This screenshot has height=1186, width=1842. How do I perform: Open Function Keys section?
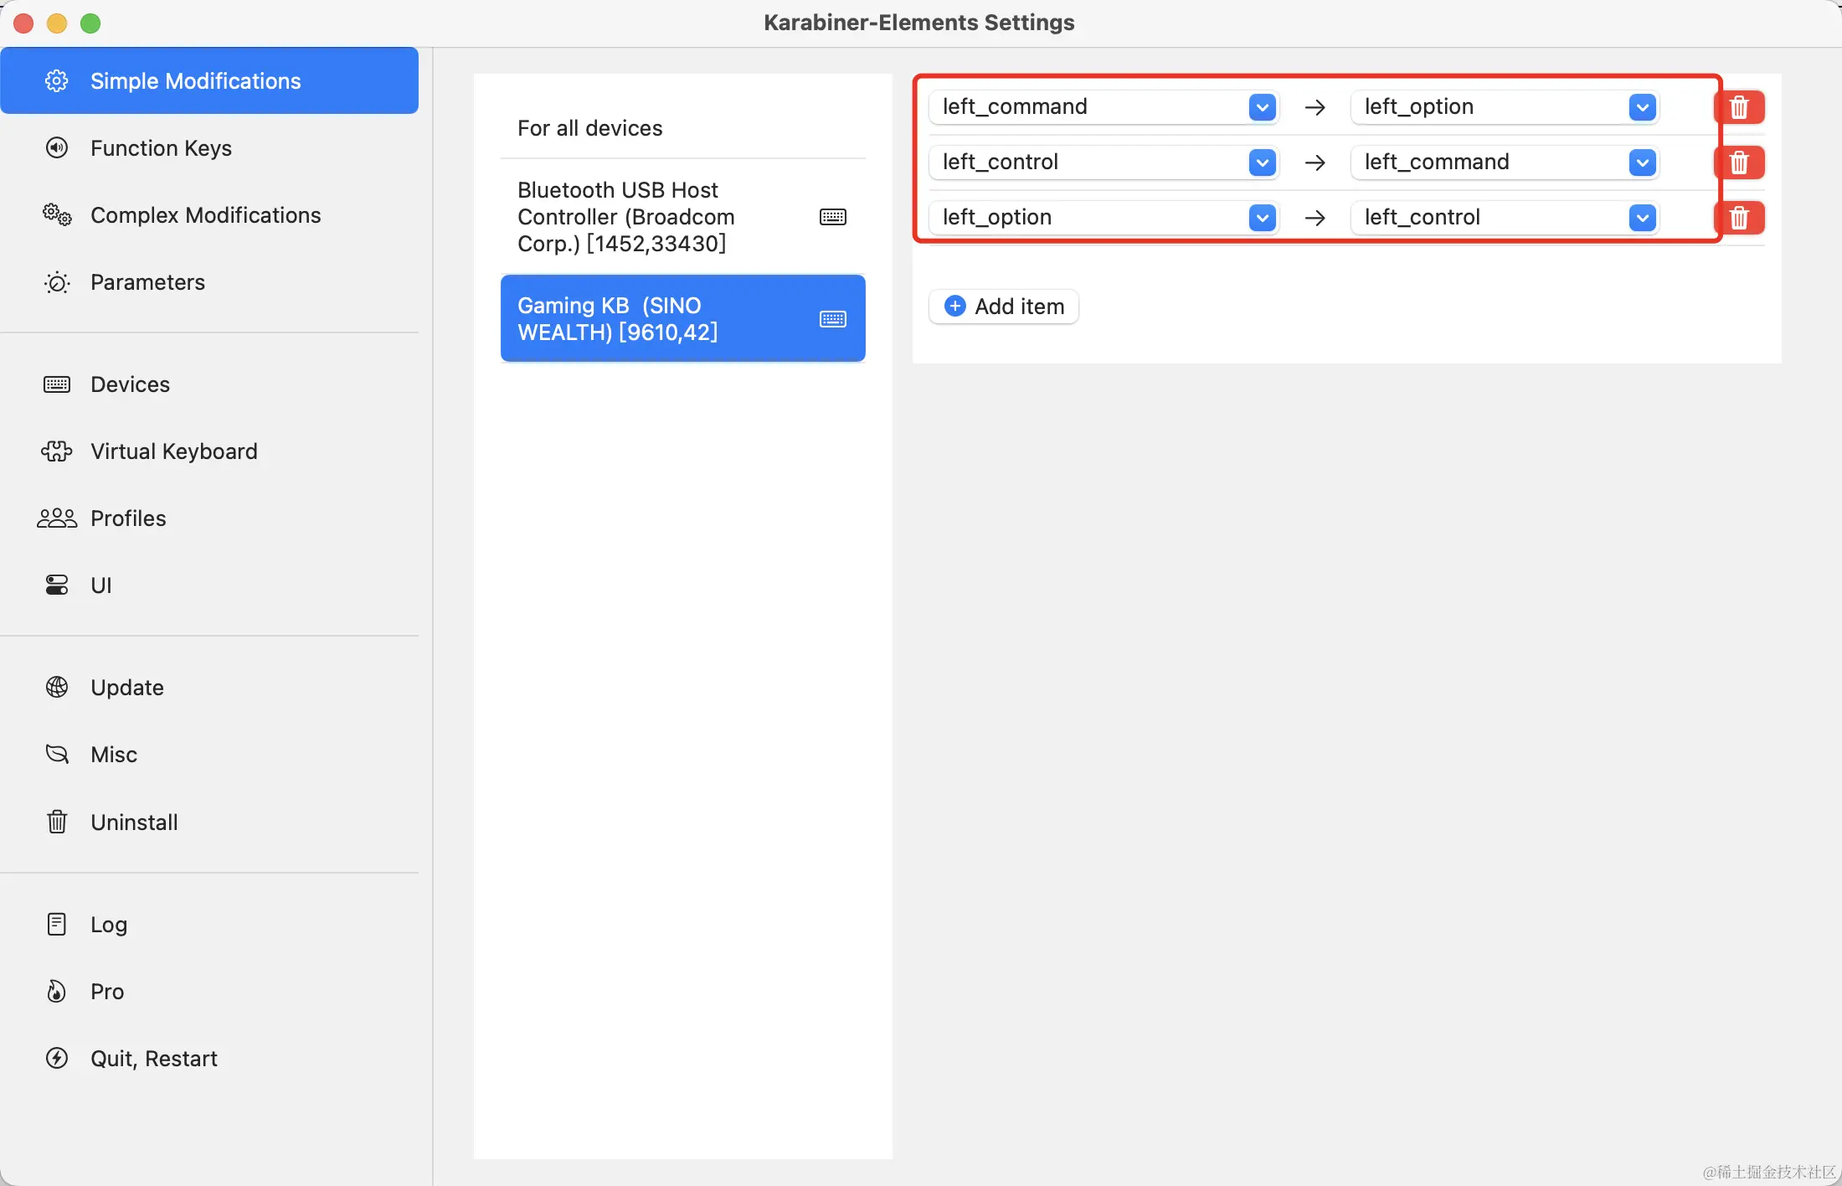click(209, 147)
